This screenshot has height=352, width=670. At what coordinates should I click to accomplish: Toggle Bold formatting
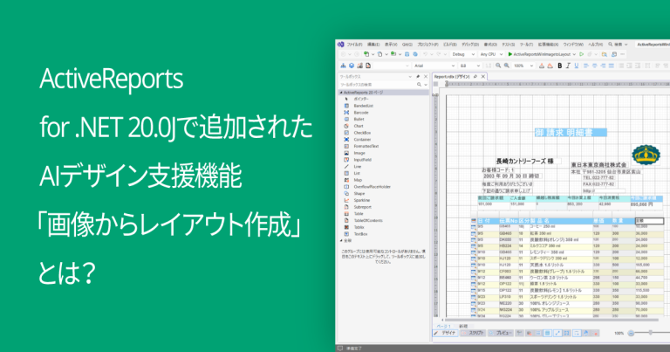point(560,66)
